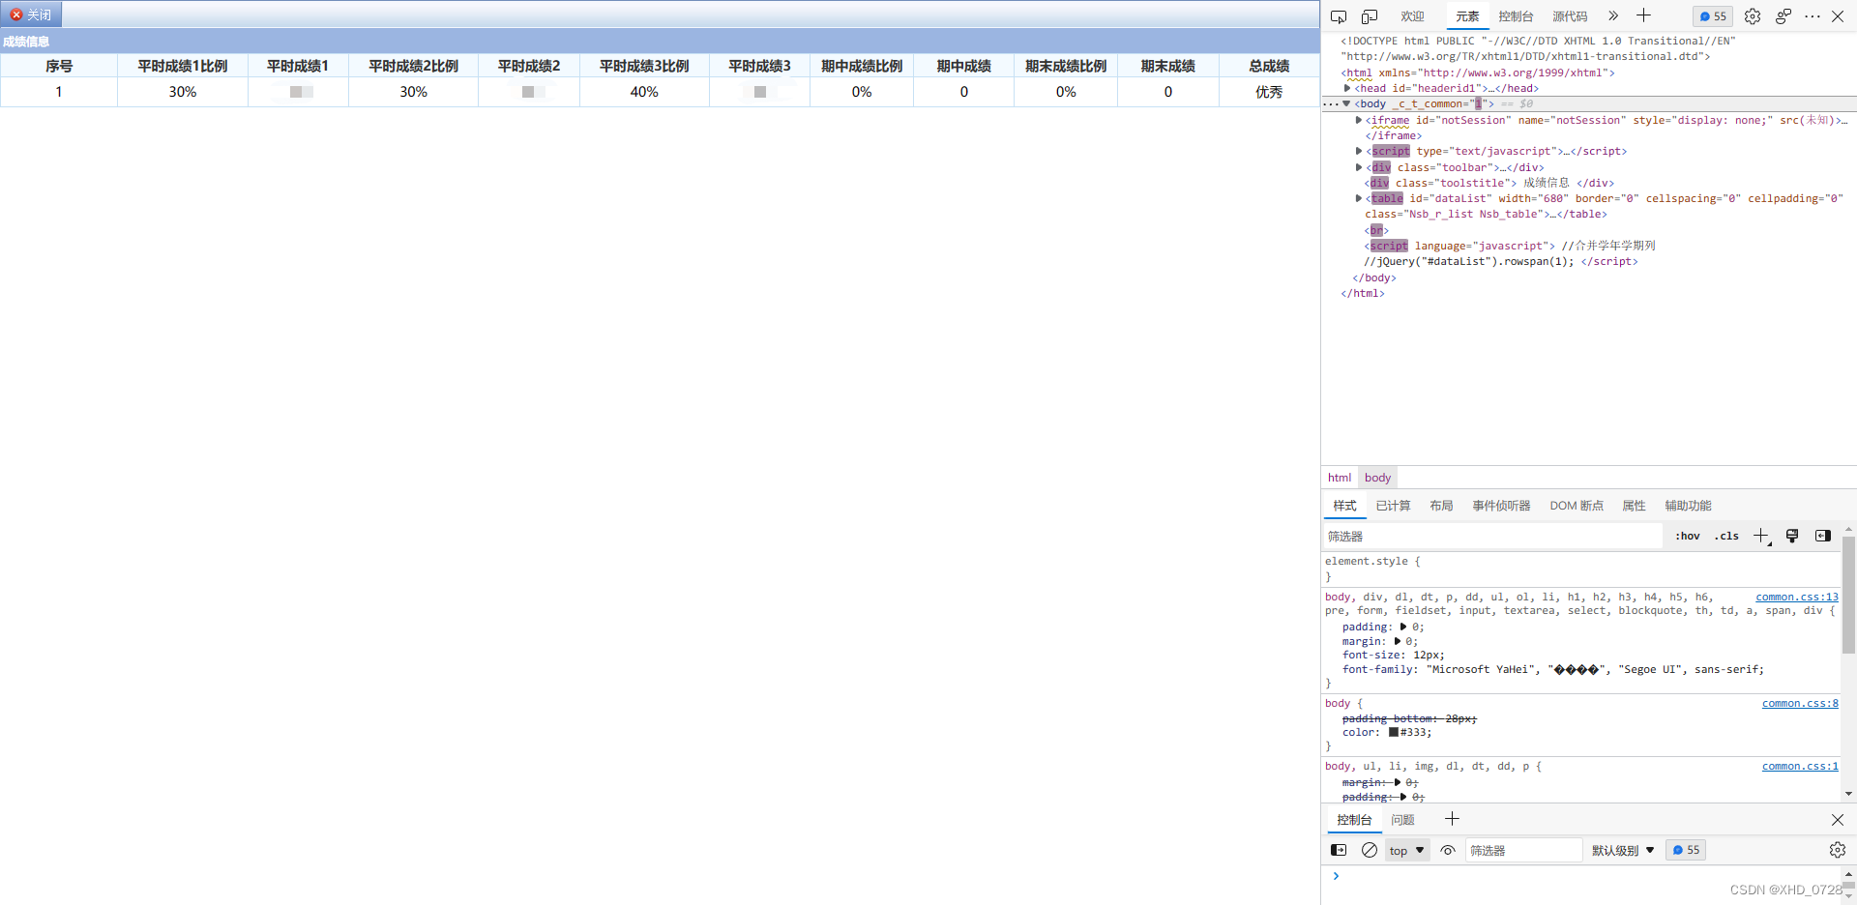Click the 55 issues badge in console toolbar

coord(1686,850)
